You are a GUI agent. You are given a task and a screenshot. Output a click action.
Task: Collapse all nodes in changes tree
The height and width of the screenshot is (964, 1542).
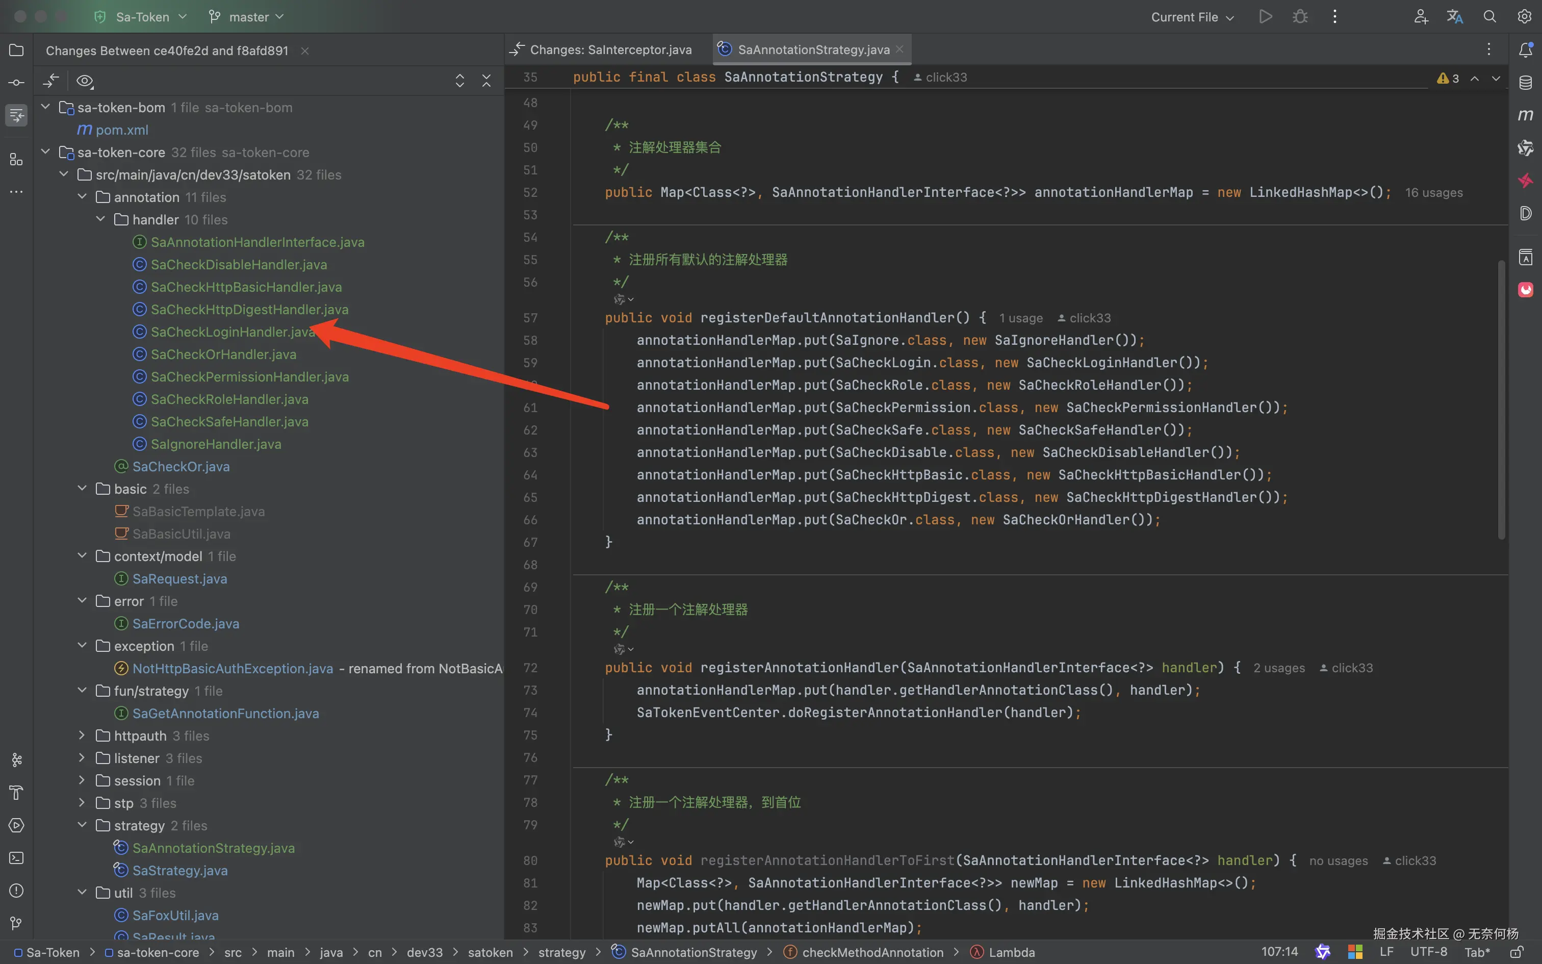(x=486, y=81)
